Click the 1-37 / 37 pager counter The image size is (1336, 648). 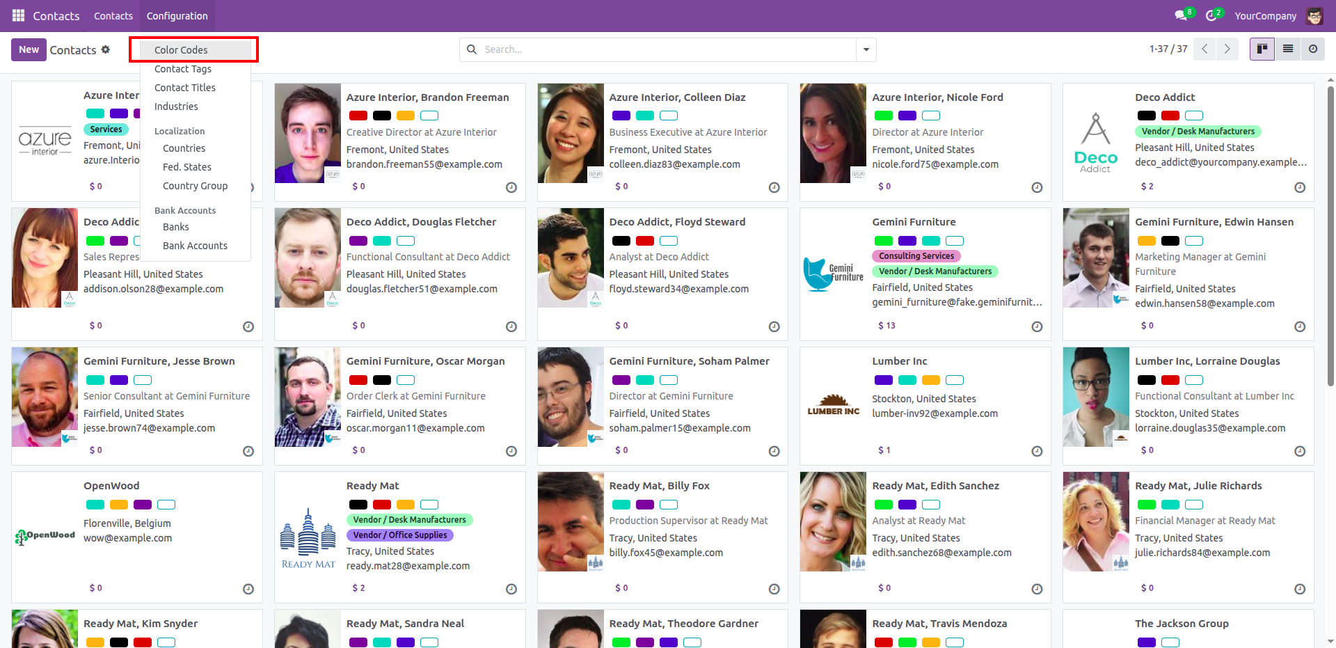[1168, 49]
